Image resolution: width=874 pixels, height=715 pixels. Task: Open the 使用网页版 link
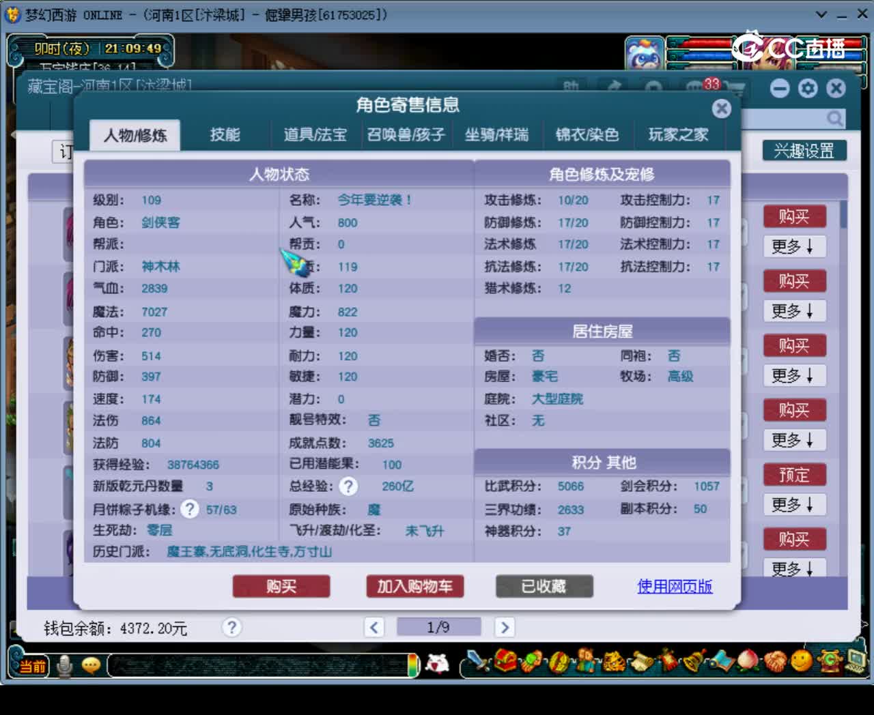pos(675,586)
